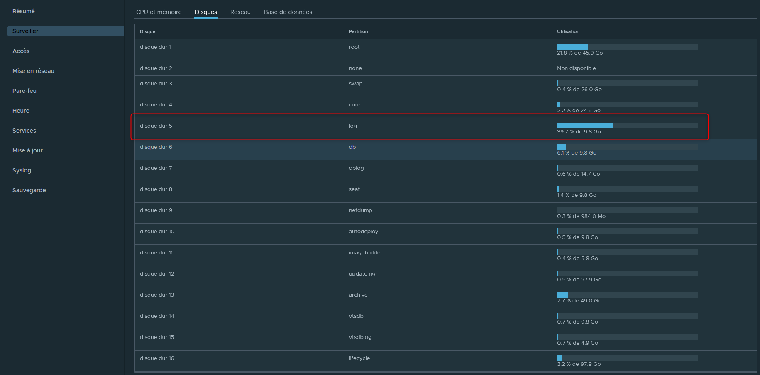The width and height of the screenshot is (760, 375).
Task: Go to the Syslog section
Action: tap(22, 170)
